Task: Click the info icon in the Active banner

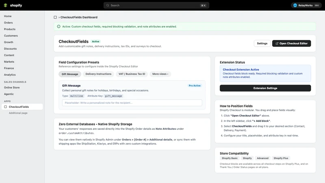Action: coord(58,26)
